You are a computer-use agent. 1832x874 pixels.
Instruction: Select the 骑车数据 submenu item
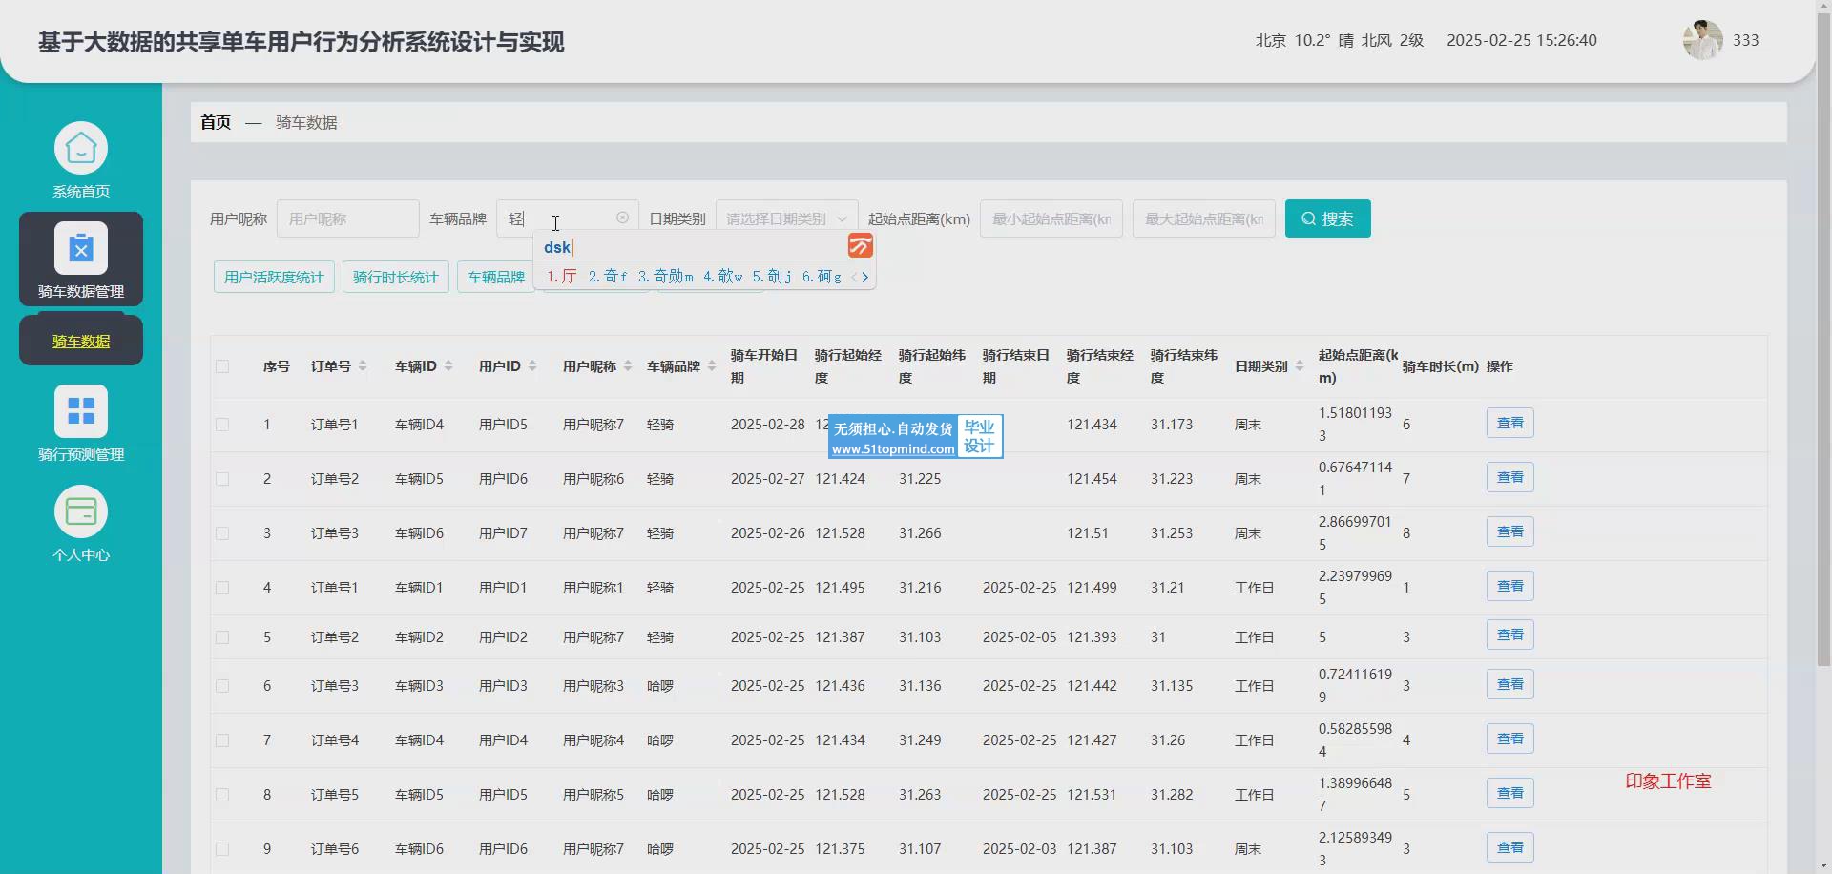pos(81,342)
